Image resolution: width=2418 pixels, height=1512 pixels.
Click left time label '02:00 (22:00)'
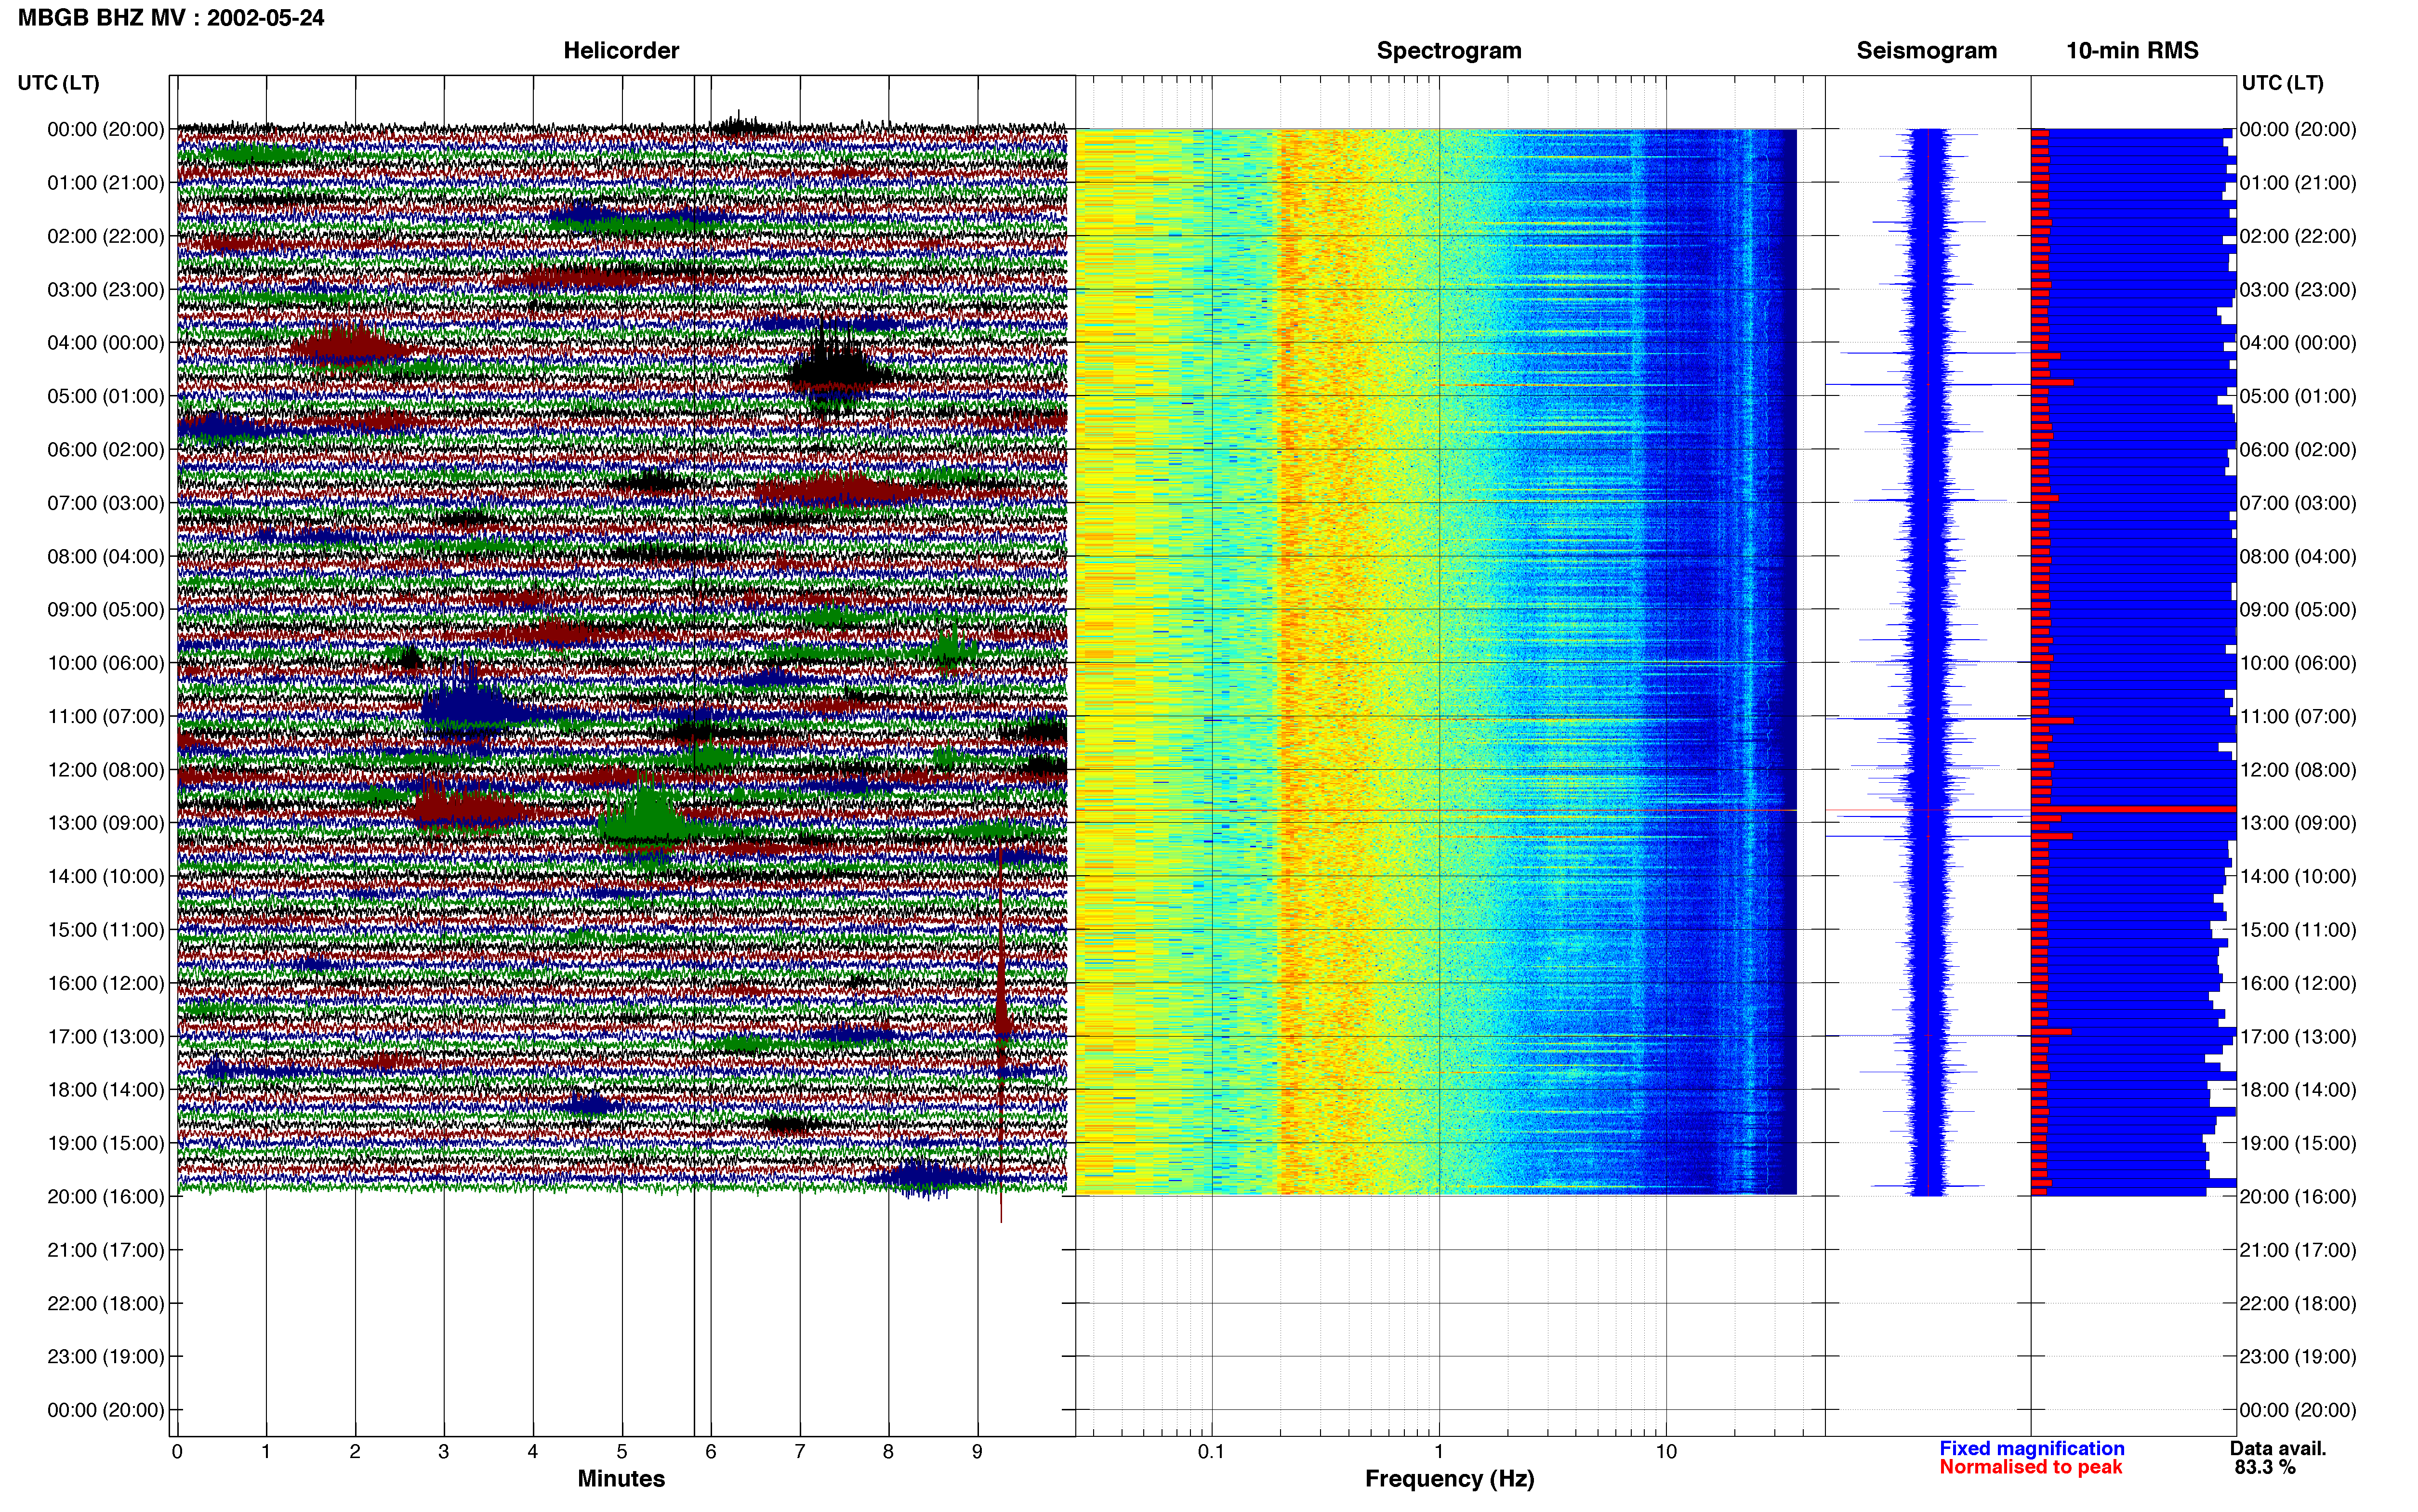106,236
